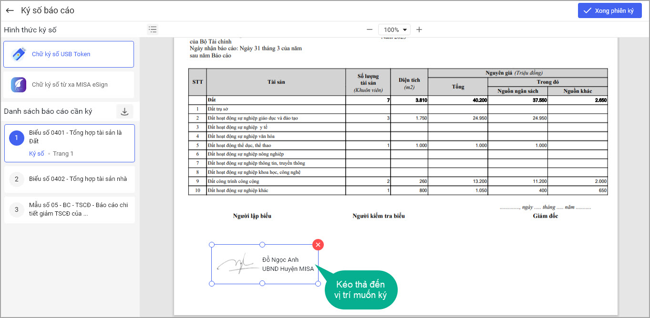Click the Trang 1 label
Screen dimensions: 650x318
tap(63, 154)
